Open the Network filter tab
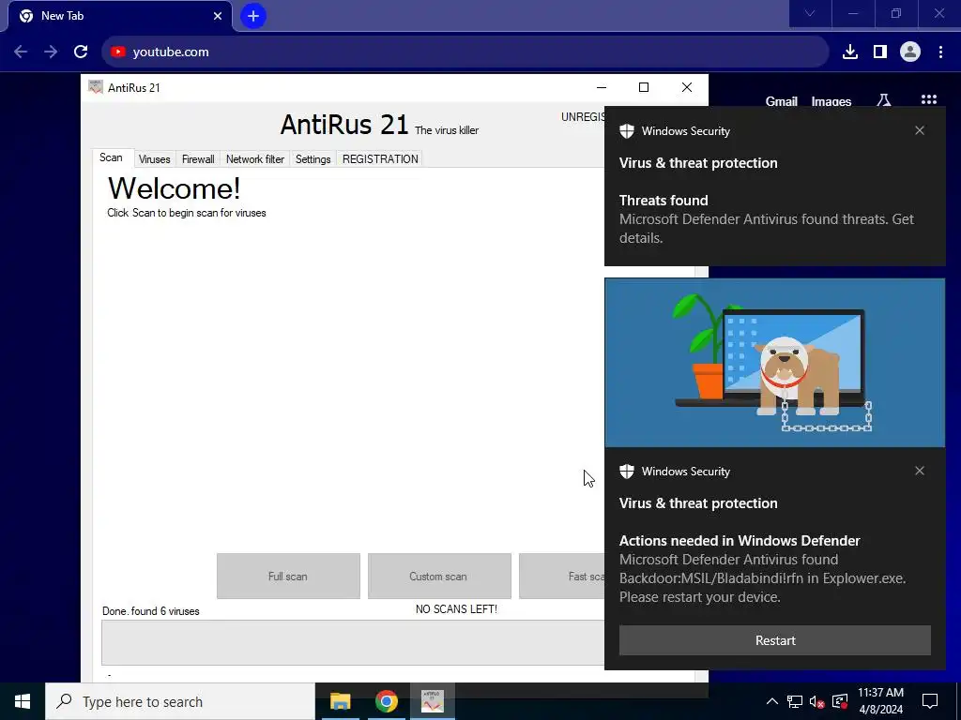 point(255,159)
